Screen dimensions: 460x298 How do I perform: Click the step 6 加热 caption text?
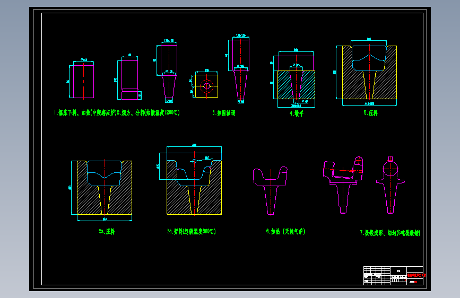coord(286,231)
